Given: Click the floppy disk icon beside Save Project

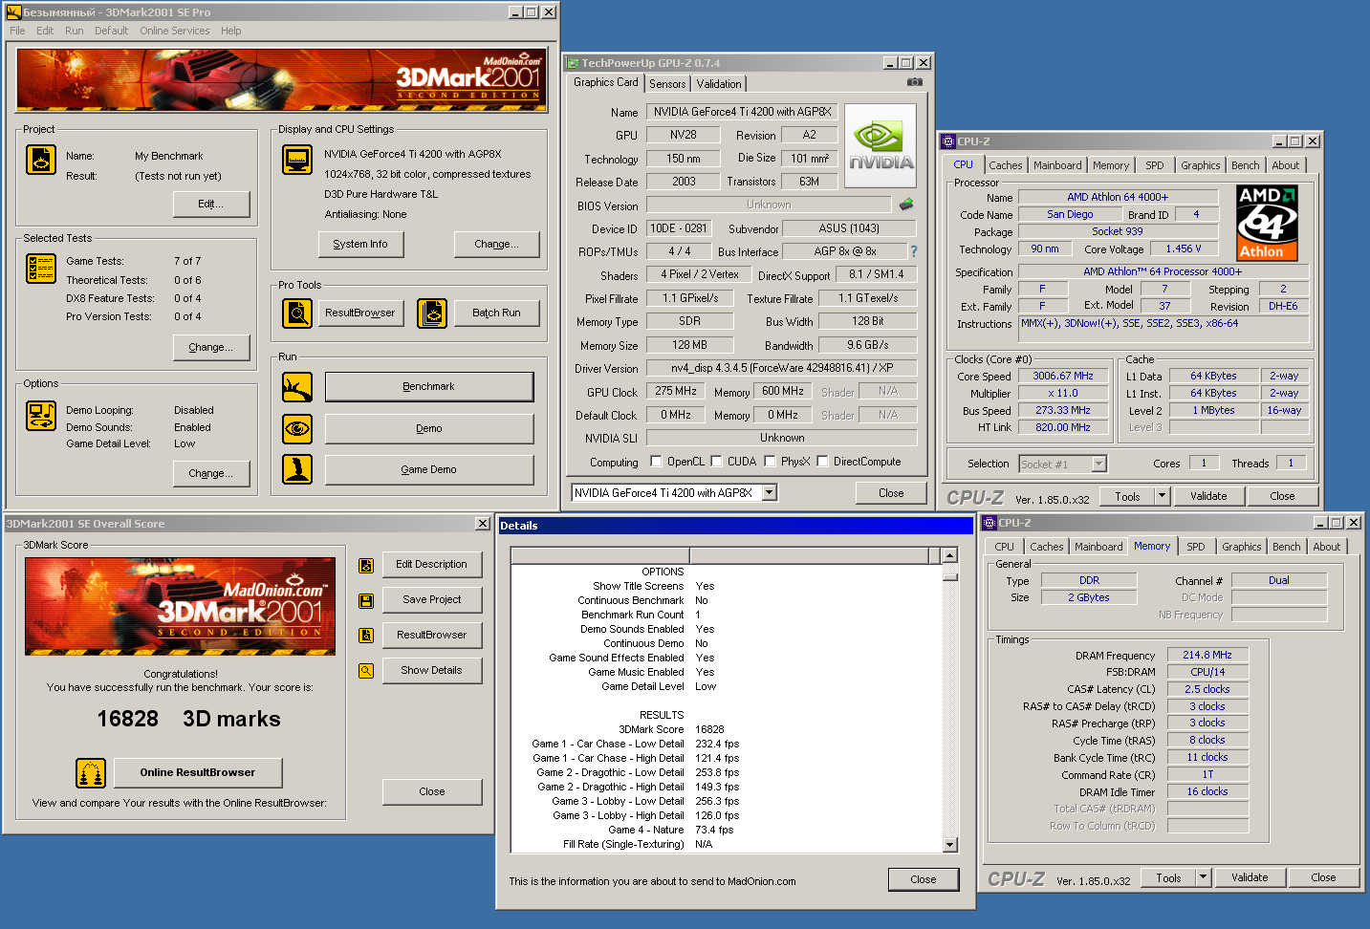Looking at the screenshot, I should [365, 600].
